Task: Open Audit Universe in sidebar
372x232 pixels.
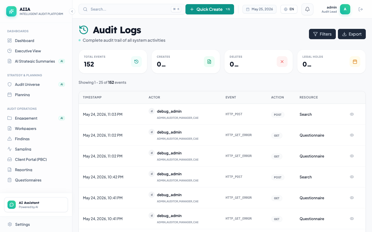Action: pos(36,84)
